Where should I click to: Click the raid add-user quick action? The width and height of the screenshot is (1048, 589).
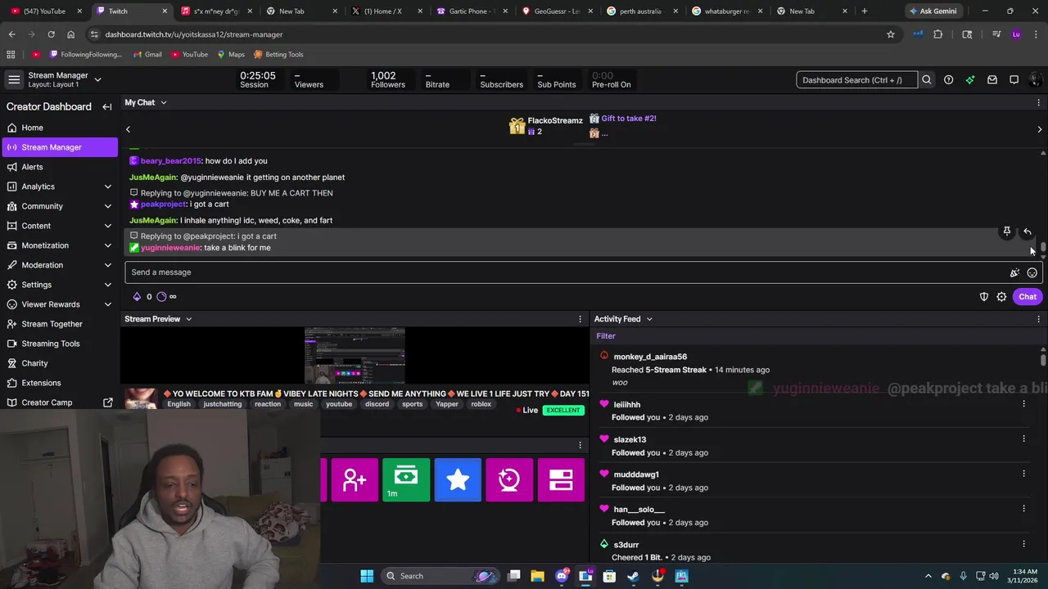click(355, 479)
